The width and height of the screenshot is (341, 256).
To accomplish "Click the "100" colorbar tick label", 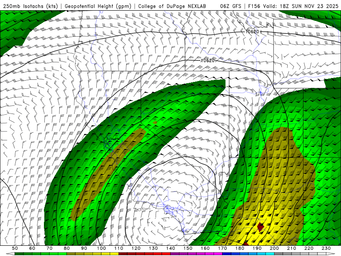I will (x=101, y=248).
